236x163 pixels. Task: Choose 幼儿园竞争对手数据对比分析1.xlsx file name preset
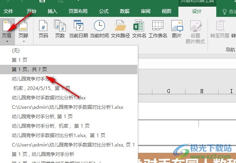[x=69, y=98]
